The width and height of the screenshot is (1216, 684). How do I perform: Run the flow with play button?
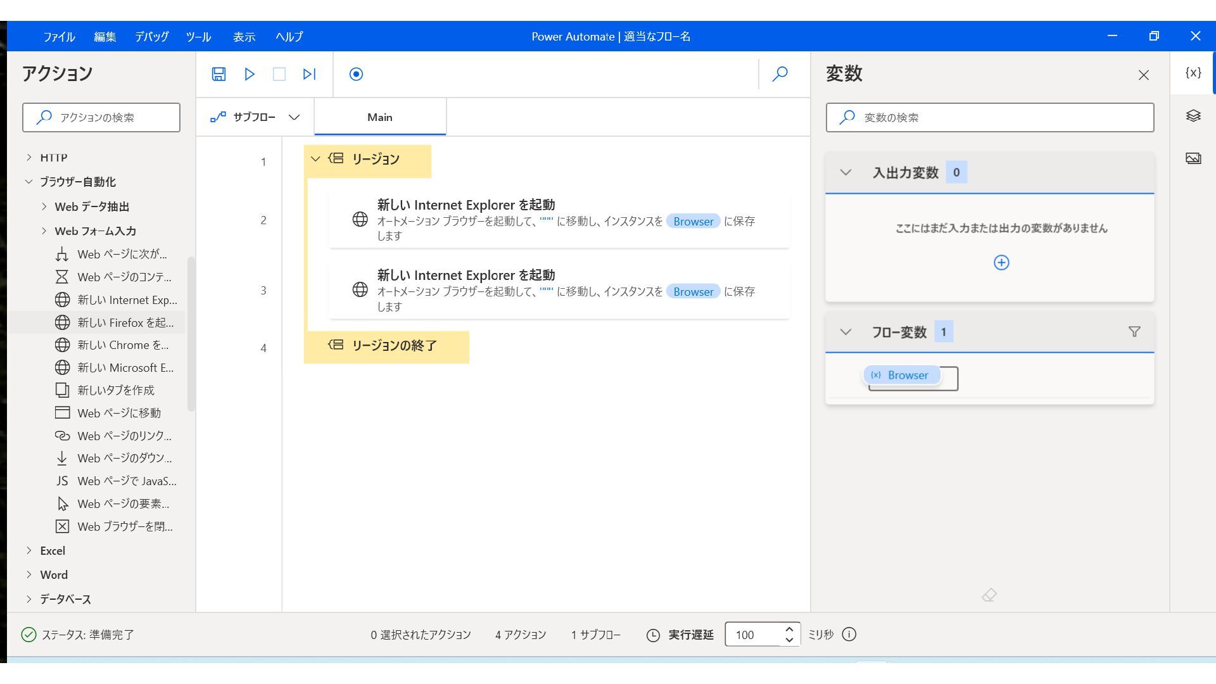click(x=250, y=74)
